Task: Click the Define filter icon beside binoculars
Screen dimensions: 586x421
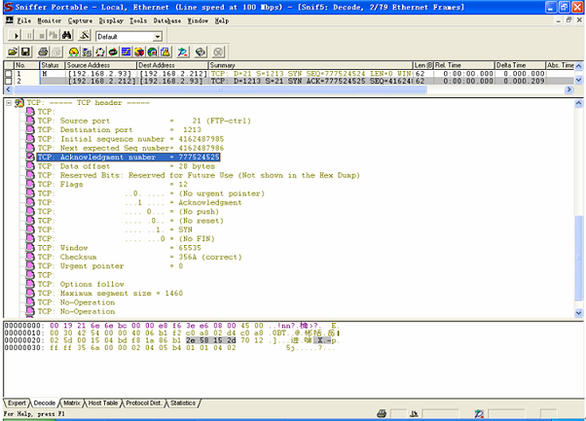Action: tap(86, 36)
